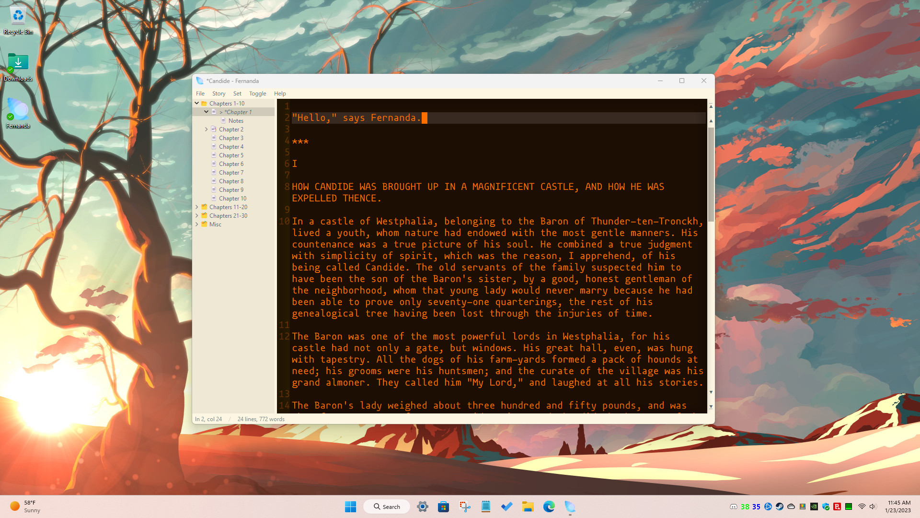Select the Fernanda desktop shortcut icon

(18, 114)
